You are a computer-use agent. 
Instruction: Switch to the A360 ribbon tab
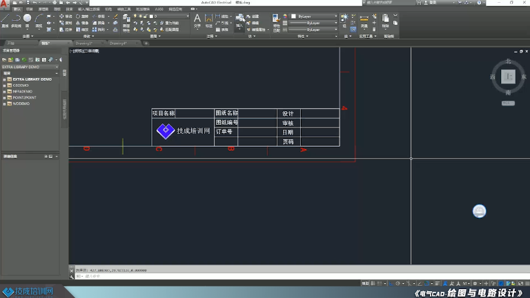tap(159, 9)
